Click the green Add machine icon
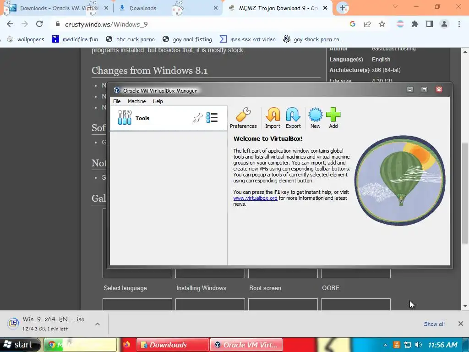The height and width of the screenshot is (352, 469). coord(333,118)
